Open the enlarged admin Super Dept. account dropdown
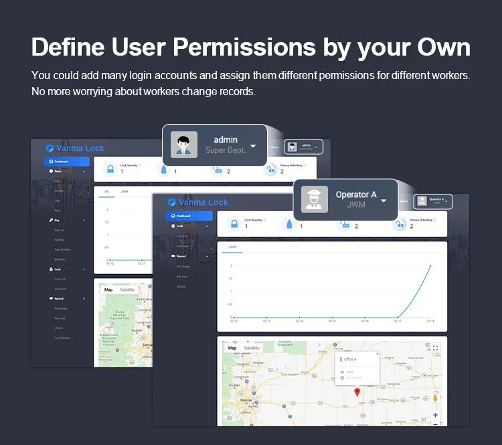502x445 pixels. (253, 146)
